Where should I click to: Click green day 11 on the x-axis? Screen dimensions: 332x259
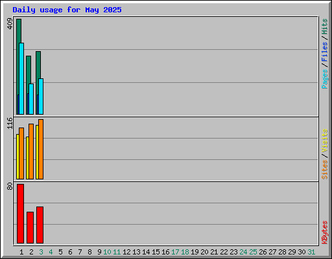tap(117, 252)
